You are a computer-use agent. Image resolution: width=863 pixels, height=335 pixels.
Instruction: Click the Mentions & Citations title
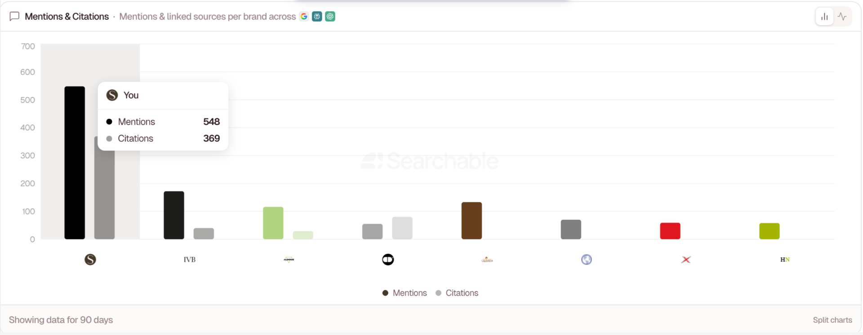click(x=67, y=17)
